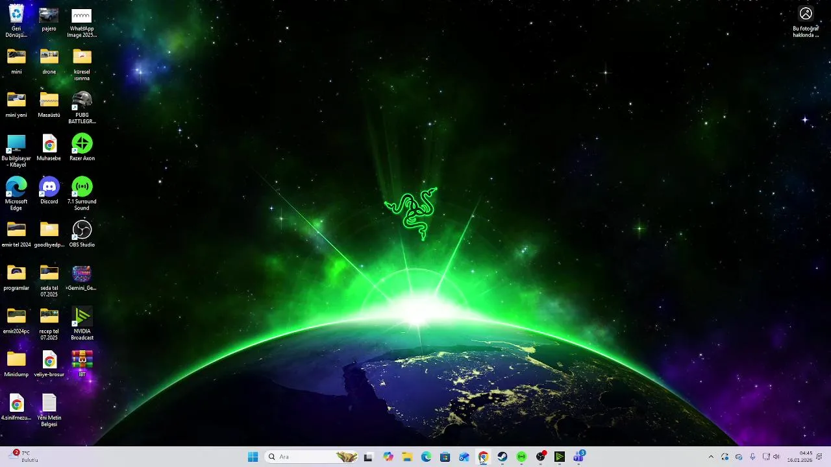Select the 7.1 Surround Sound desktop icon
The image size is (831, 467).
(82, 194)
